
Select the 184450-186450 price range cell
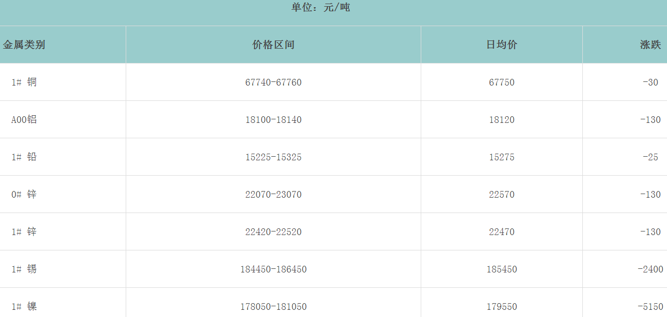(273, 269)
